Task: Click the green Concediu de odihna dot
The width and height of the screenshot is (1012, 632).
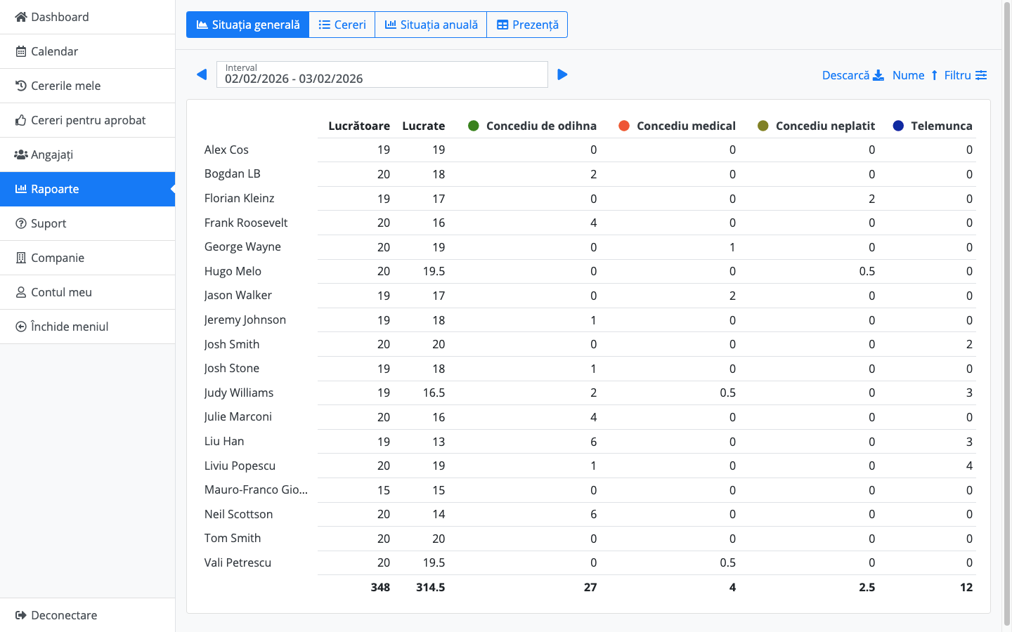Action: (474, 126)
